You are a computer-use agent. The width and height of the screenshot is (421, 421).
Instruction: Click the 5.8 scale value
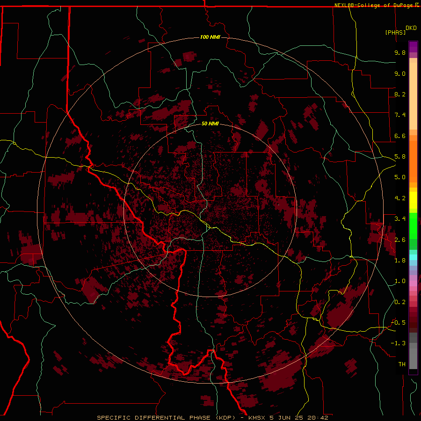click(400, 157)
